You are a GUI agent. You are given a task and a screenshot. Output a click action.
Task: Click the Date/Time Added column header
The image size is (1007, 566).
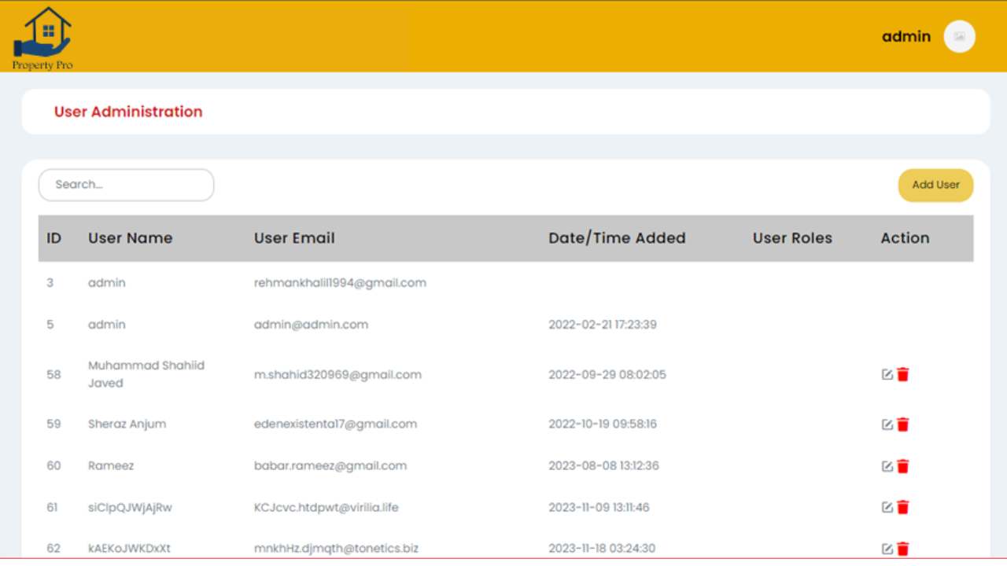tap(617, 238)
